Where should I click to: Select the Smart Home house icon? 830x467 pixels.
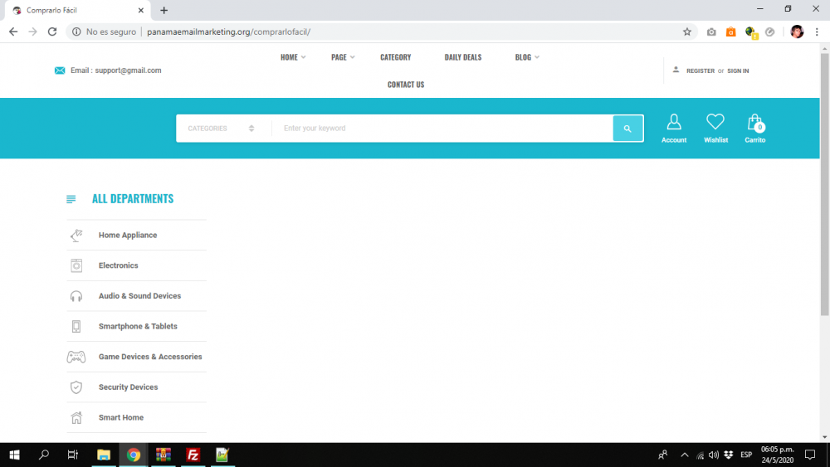pyautogui.click(x=76, y=418)
